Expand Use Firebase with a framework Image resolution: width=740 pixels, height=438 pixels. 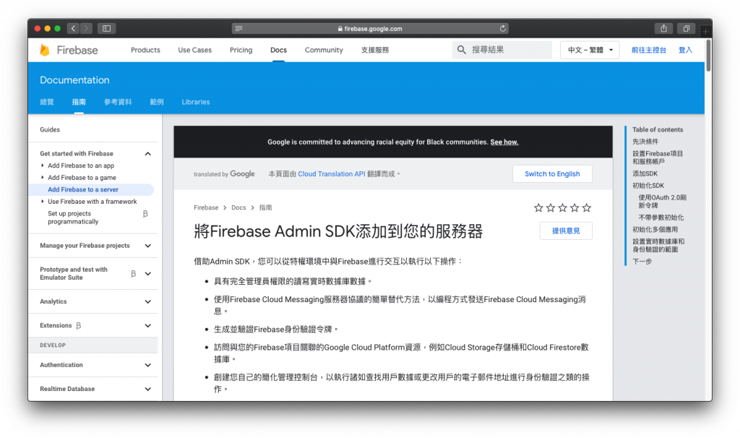coord(43,202)
